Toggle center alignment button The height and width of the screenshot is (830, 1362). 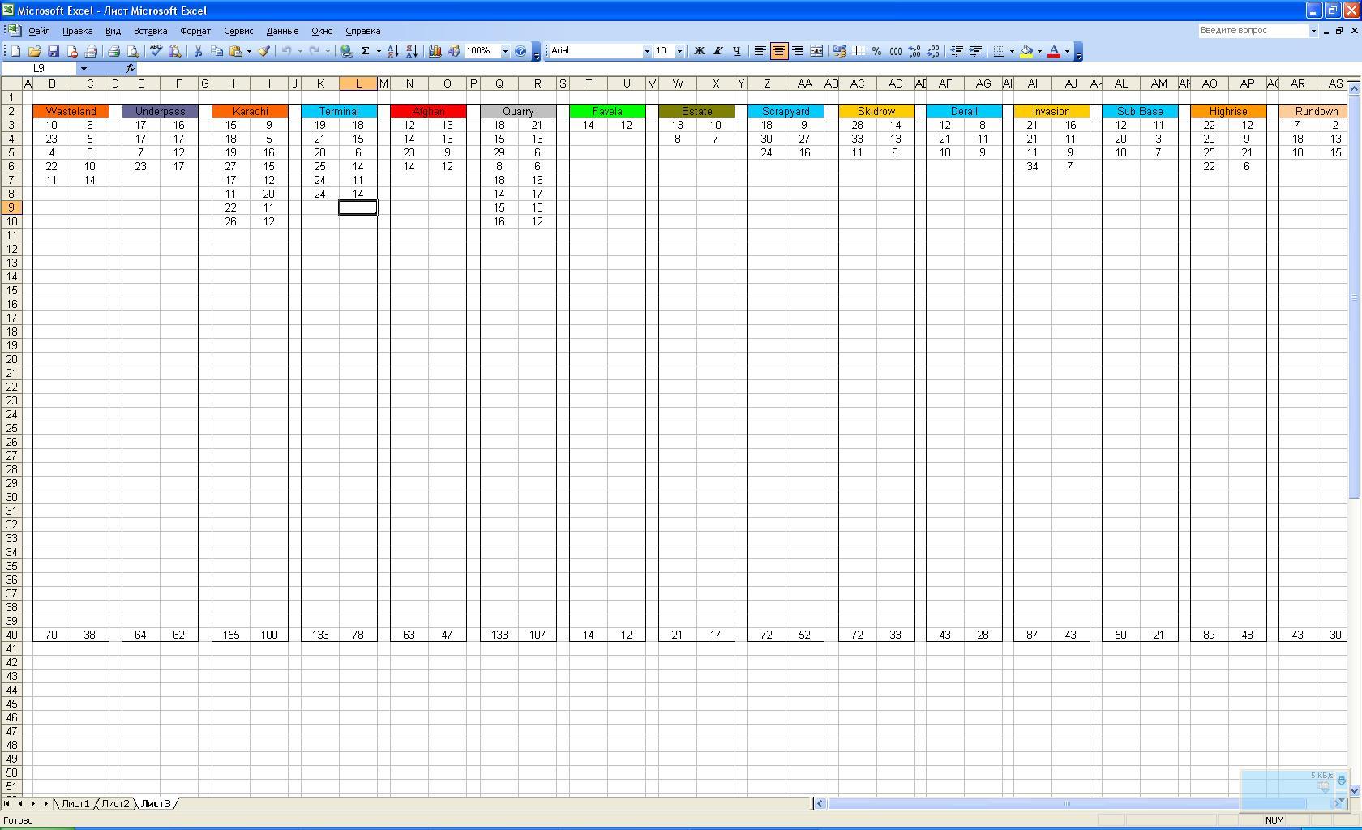(x=779, y=51)
